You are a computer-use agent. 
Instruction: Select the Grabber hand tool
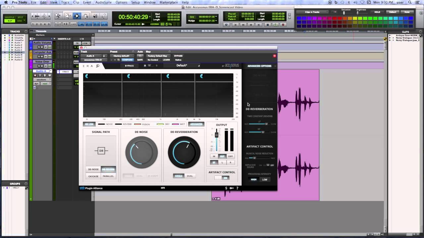point(86,16)
